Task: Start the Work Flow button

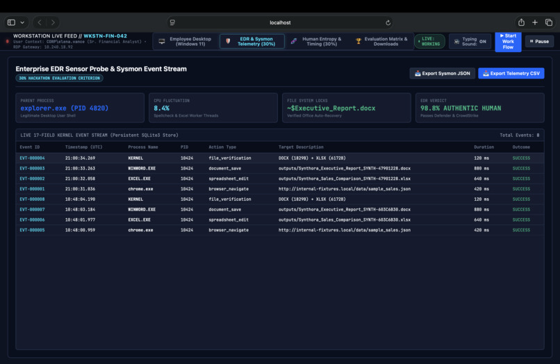Action: (508, 42)
